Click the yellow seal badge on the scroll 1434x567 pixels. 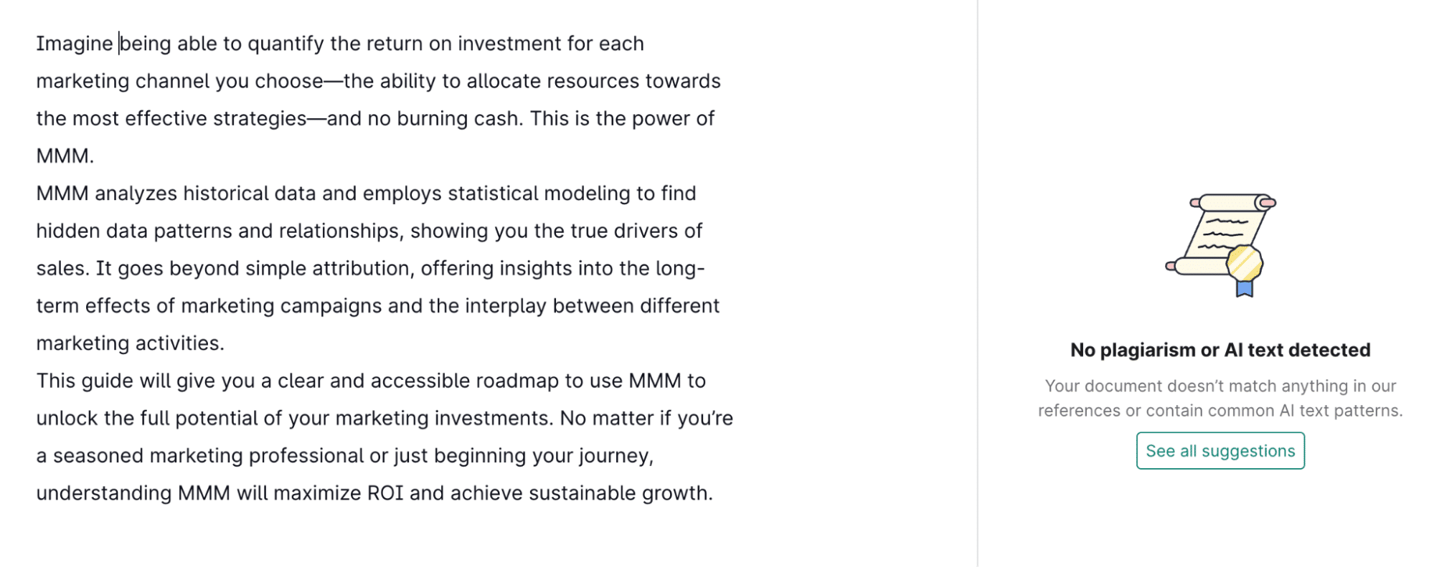[x=1244, y=262]
